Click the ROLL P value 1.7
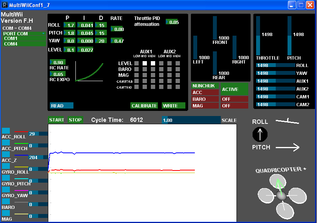 (70, 25)
